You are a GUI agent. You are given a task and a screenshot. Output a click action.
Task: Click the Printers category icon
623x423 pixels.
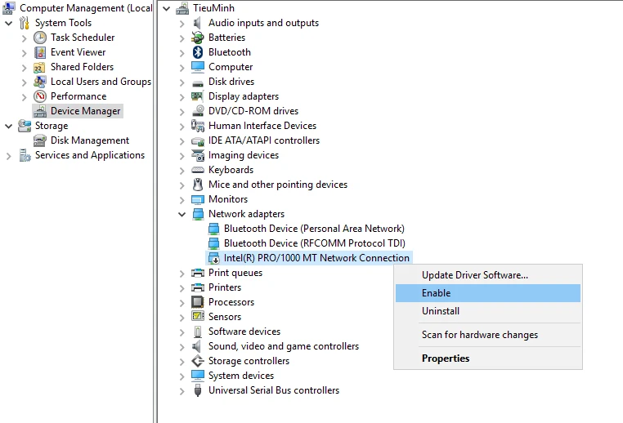(198, 287)
